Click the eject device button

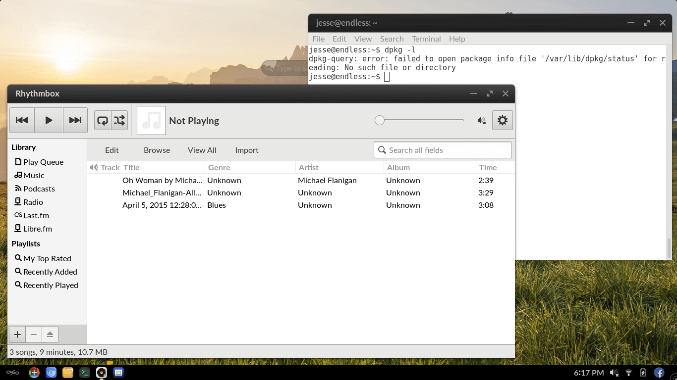pyautogui.click(x=50, y=334)
